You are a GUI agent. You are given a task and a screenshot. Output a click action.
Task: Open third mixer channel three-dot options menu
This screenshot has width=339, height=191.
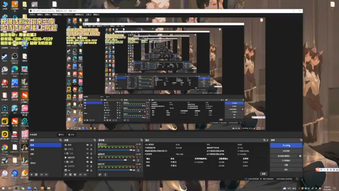139,170
